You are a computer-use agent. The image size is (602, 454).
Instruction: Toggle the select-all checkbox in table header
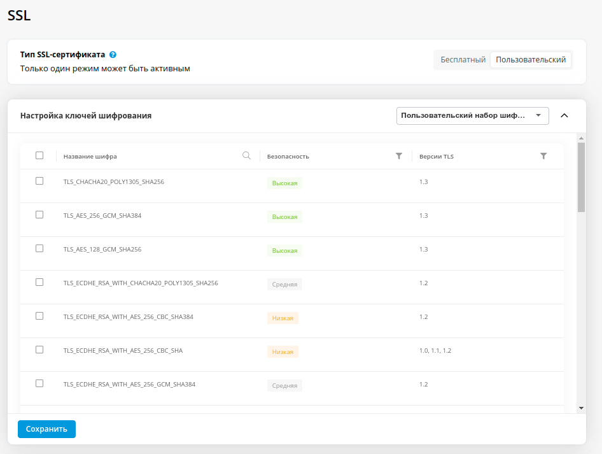point(39,155)
